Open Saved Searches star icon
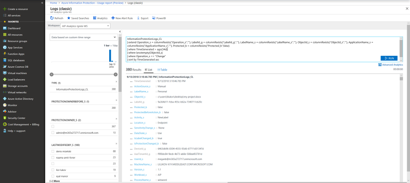The height and width of the screenshot is (183, 410). [69, 18]
